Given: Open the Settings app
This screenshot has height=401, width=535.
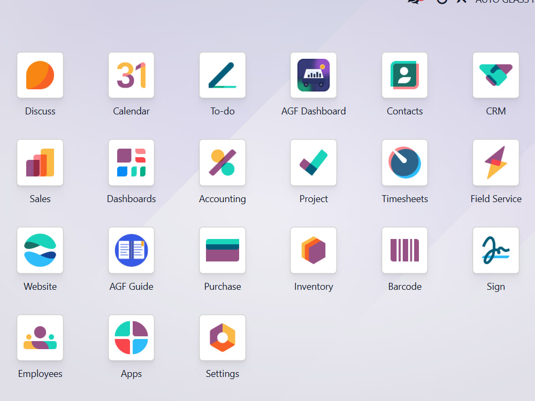Looking at the screenshot, I should pyautogui.click(x=223, y=337).
